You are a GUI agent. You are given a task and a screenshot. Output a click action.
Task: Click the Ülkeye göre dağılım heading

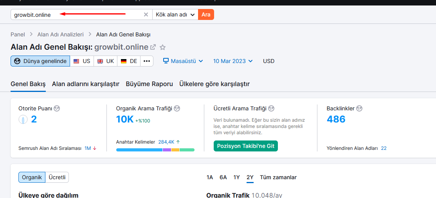[49, 195]
